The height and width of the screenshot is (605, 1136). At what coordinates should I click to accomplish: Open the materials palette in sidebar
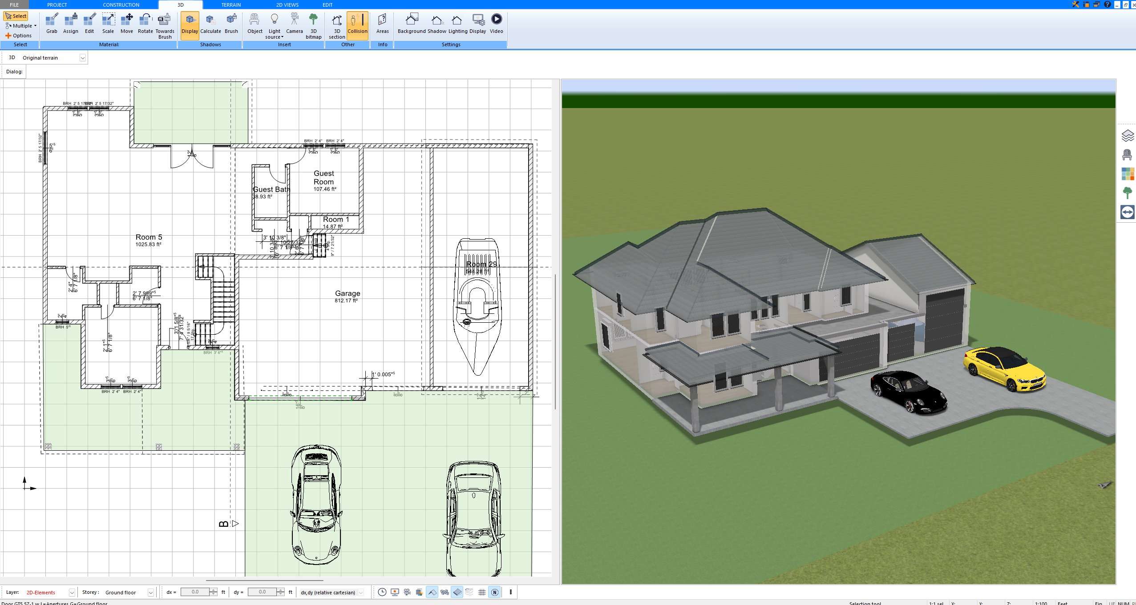pos(1127,174)
